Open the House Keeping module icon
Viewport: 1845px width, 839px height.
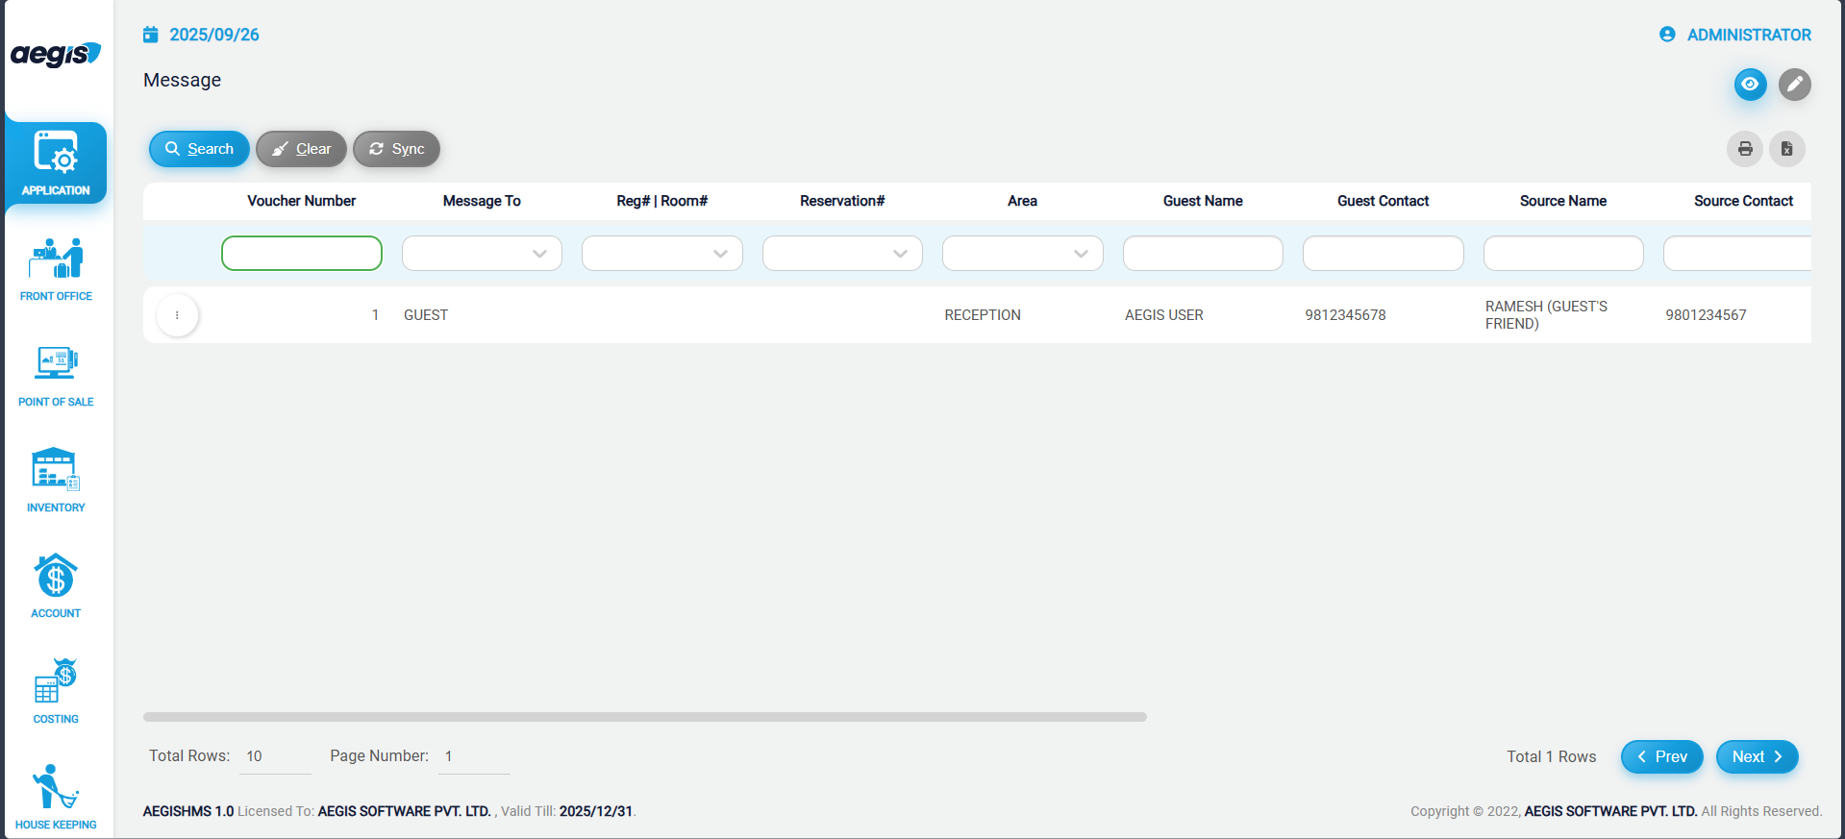(56, 788)
